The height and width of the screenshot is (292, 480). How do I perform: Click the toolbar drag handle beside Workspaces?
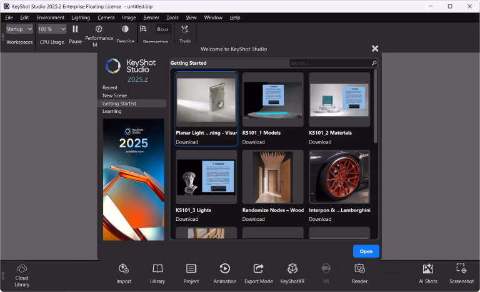pyautogui.click(x=2, y=37)
